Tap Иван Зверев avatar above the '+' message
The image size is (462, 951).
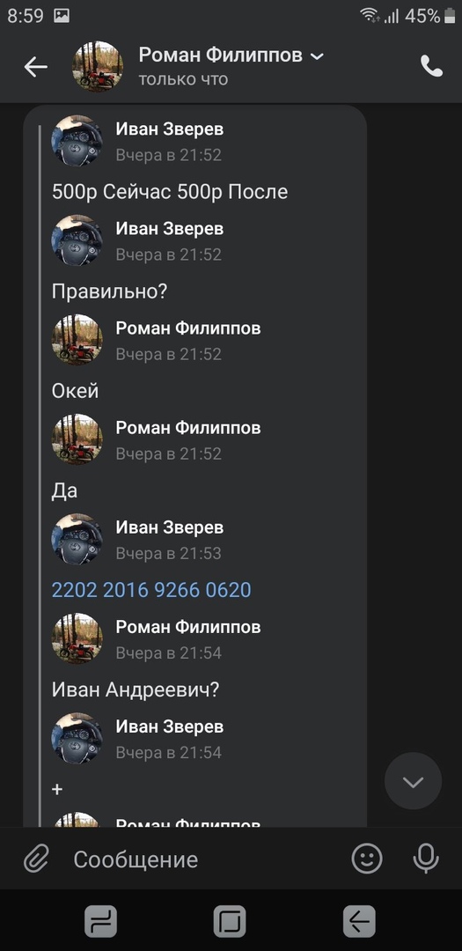coord(77,738)
